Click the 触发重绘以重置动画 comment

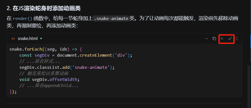(x=44, y=73)
